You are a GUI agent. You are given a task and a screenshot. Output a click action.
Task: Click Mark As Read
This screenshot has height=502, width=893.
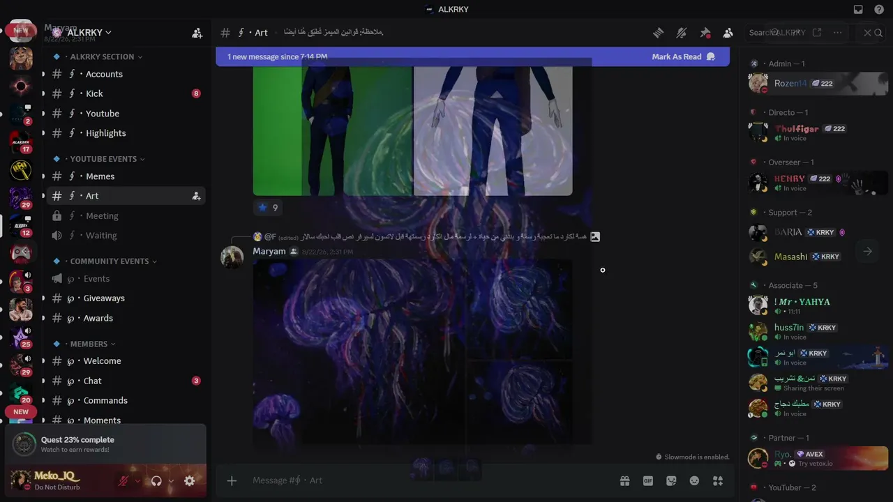684,56
